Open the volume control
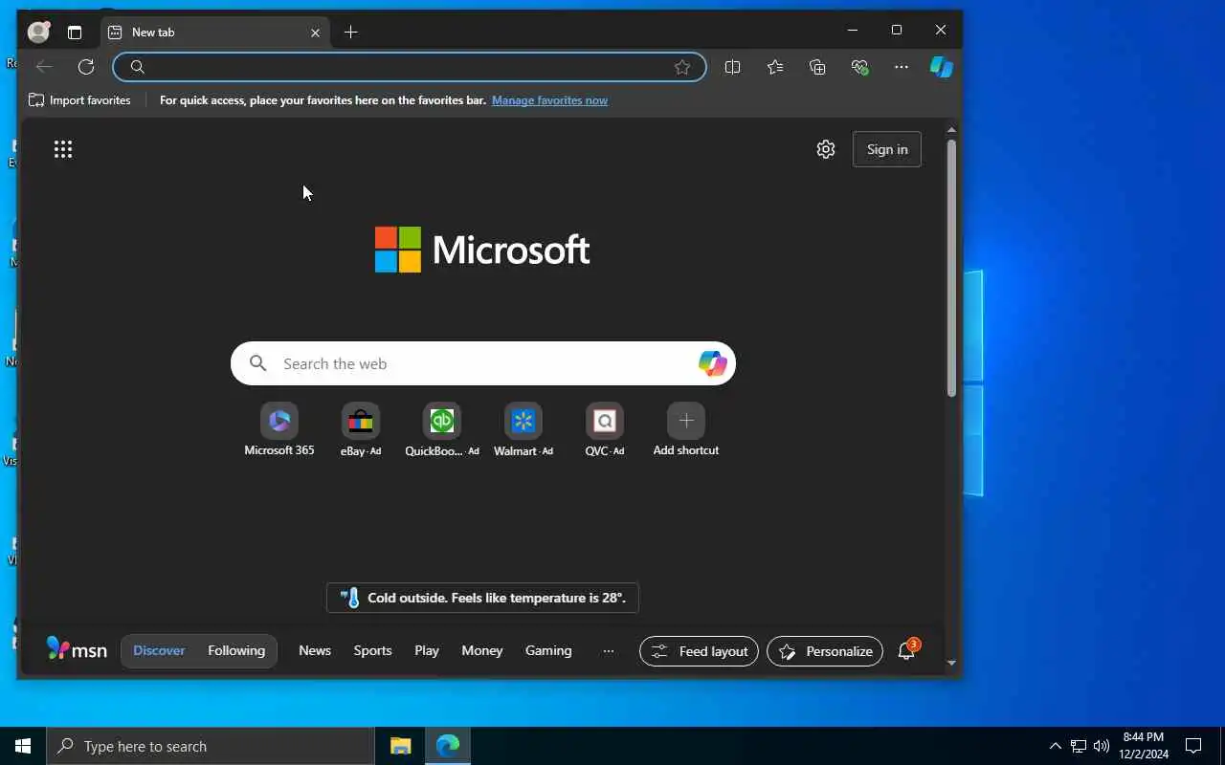Viewport: 1225px width, 765px height. 1101,746
